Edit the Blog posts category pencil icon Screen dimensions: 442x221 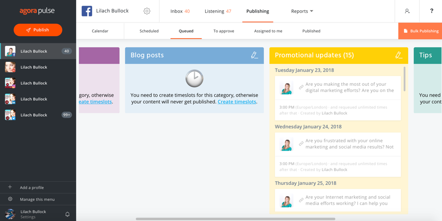pyautogui.click(x=255, y=55)
